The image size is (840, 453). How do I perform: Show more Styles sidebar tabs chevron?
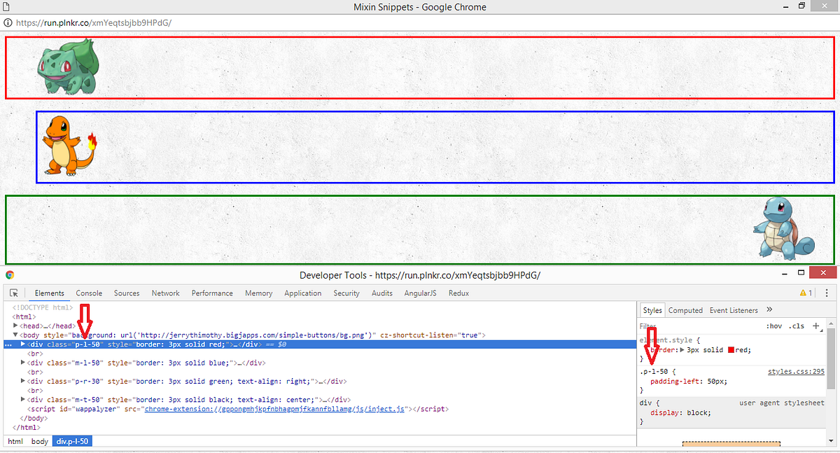pyautogui.click(x=769, y=310)
